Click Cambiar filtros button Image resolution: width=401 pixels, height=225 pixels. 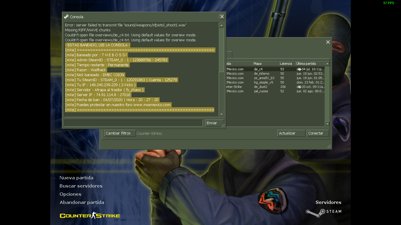[x=120, y=133]
